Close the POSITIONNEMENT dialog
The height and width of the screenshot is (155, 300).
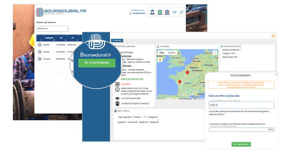pos(276,75)
